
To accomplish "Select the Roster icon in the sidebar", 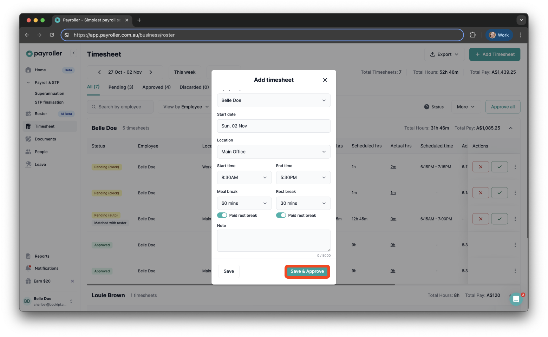I will click(28, 113).
